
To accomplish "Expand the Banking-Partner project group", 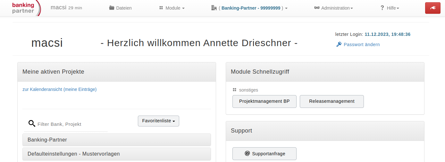I will pos(117,140).
